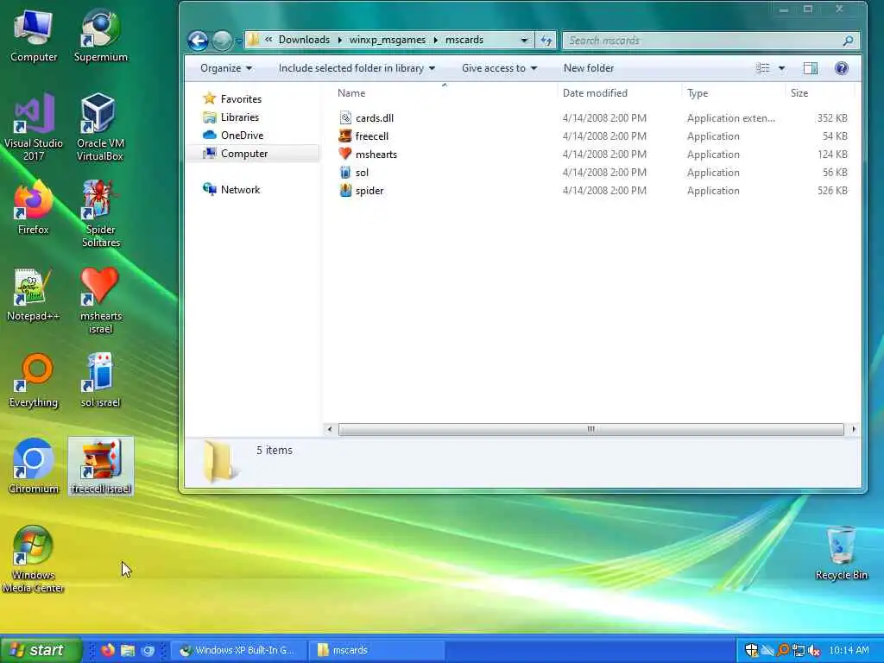This screenshot has height=663, width=884.
Task: Select the sol application icon
Action: 345,173
